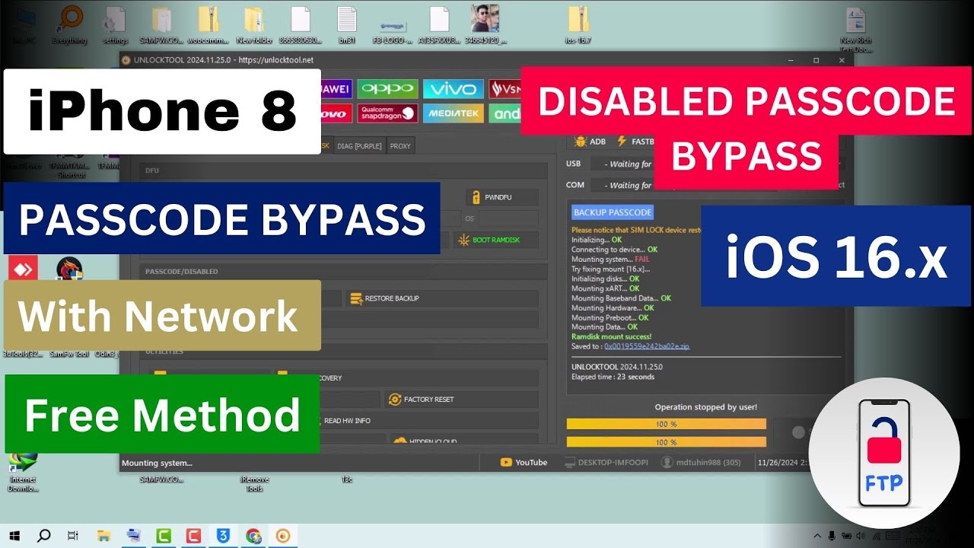Click the 'Operation stopped by user!' message
Image resolution: width=974 pixels, height=548 pixels.
706,407
